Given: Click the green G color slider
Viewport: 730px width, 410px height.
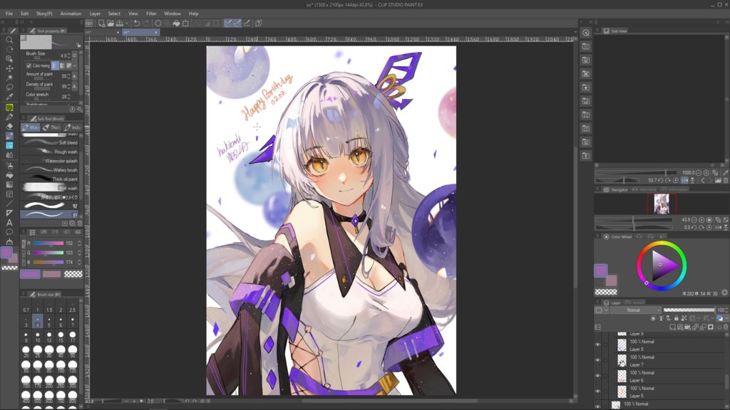Looking at the screenshot, I should coord(48,253).
